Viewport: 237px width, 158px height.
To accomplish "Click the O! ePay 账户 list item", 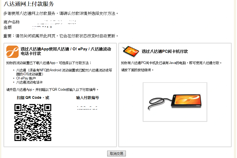I will (x=26, y=78).
